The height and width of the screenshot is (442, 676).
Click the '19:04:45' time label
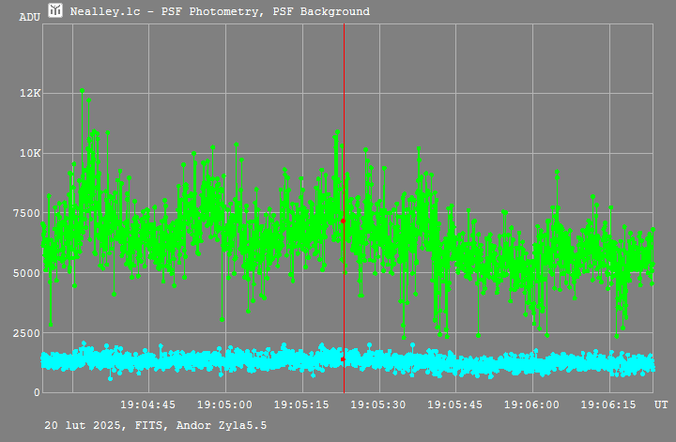point(148,405)
